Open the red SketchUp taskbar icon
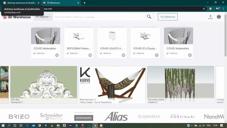 click(83, 126)
